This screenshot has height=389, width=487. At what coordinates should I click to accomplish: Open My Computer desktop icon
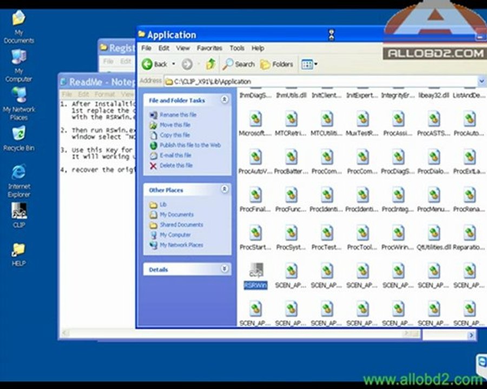click(x=18, y=66)
